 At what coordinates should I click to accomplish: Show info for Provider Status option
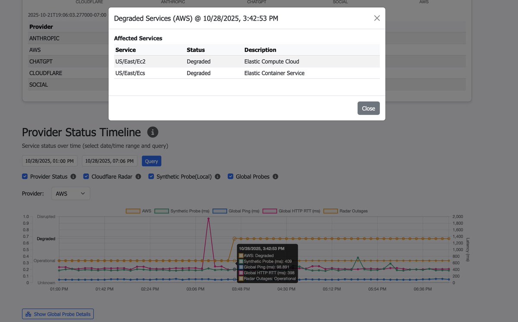[73, 176]
